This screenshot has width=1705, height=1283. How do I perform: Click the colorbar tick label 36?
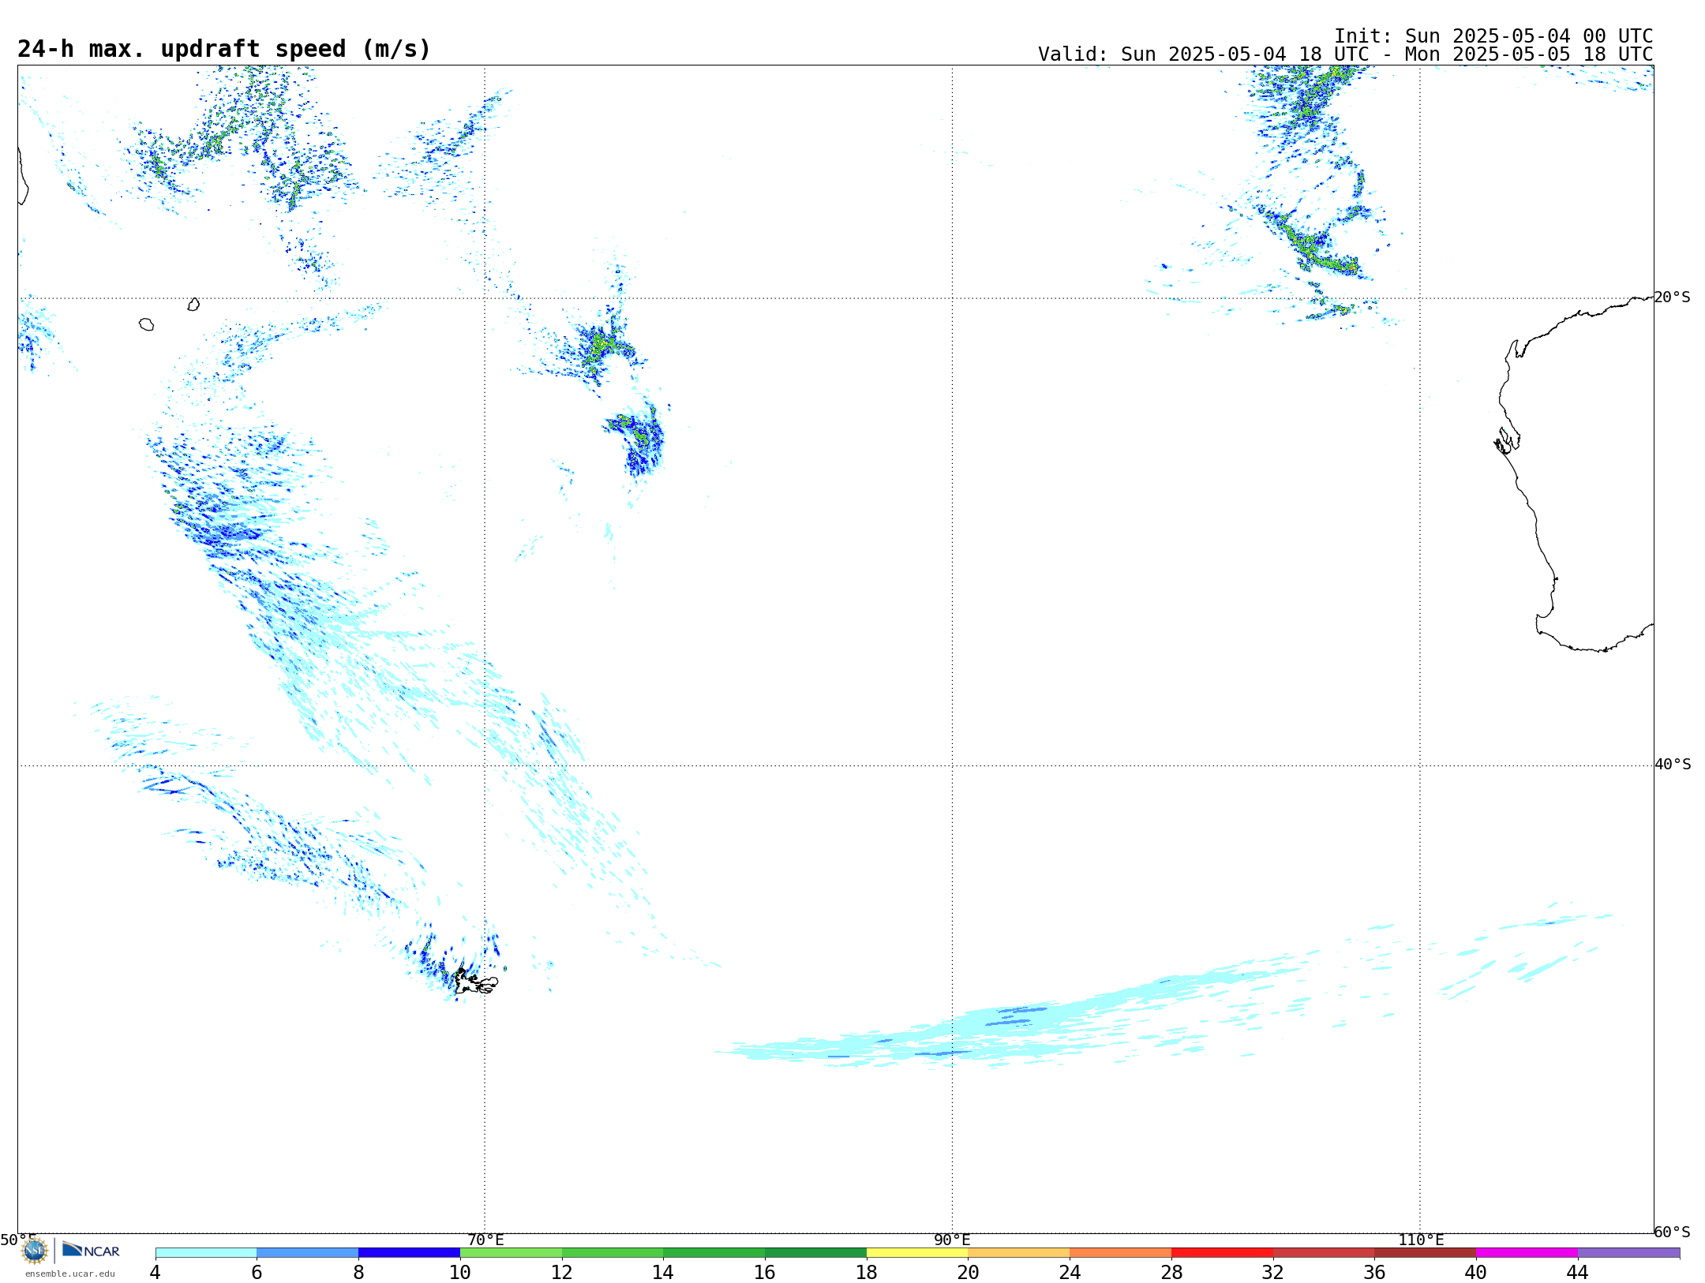point(1374,1272)
